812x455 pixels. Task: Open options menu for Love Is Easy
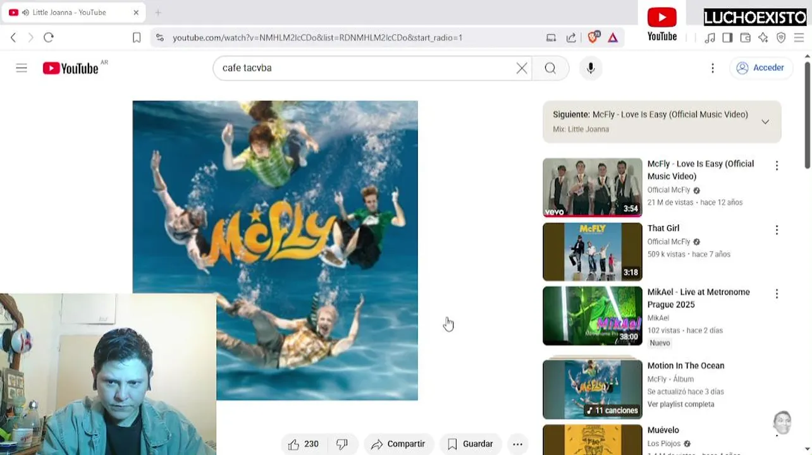click(x=777, y=166)
